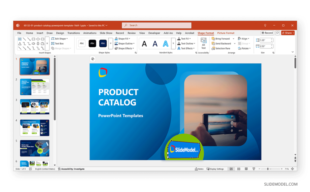Open the Shape Effects dropdown
Viewport: 310px width, 192px height.
click(x=124, y=48)
